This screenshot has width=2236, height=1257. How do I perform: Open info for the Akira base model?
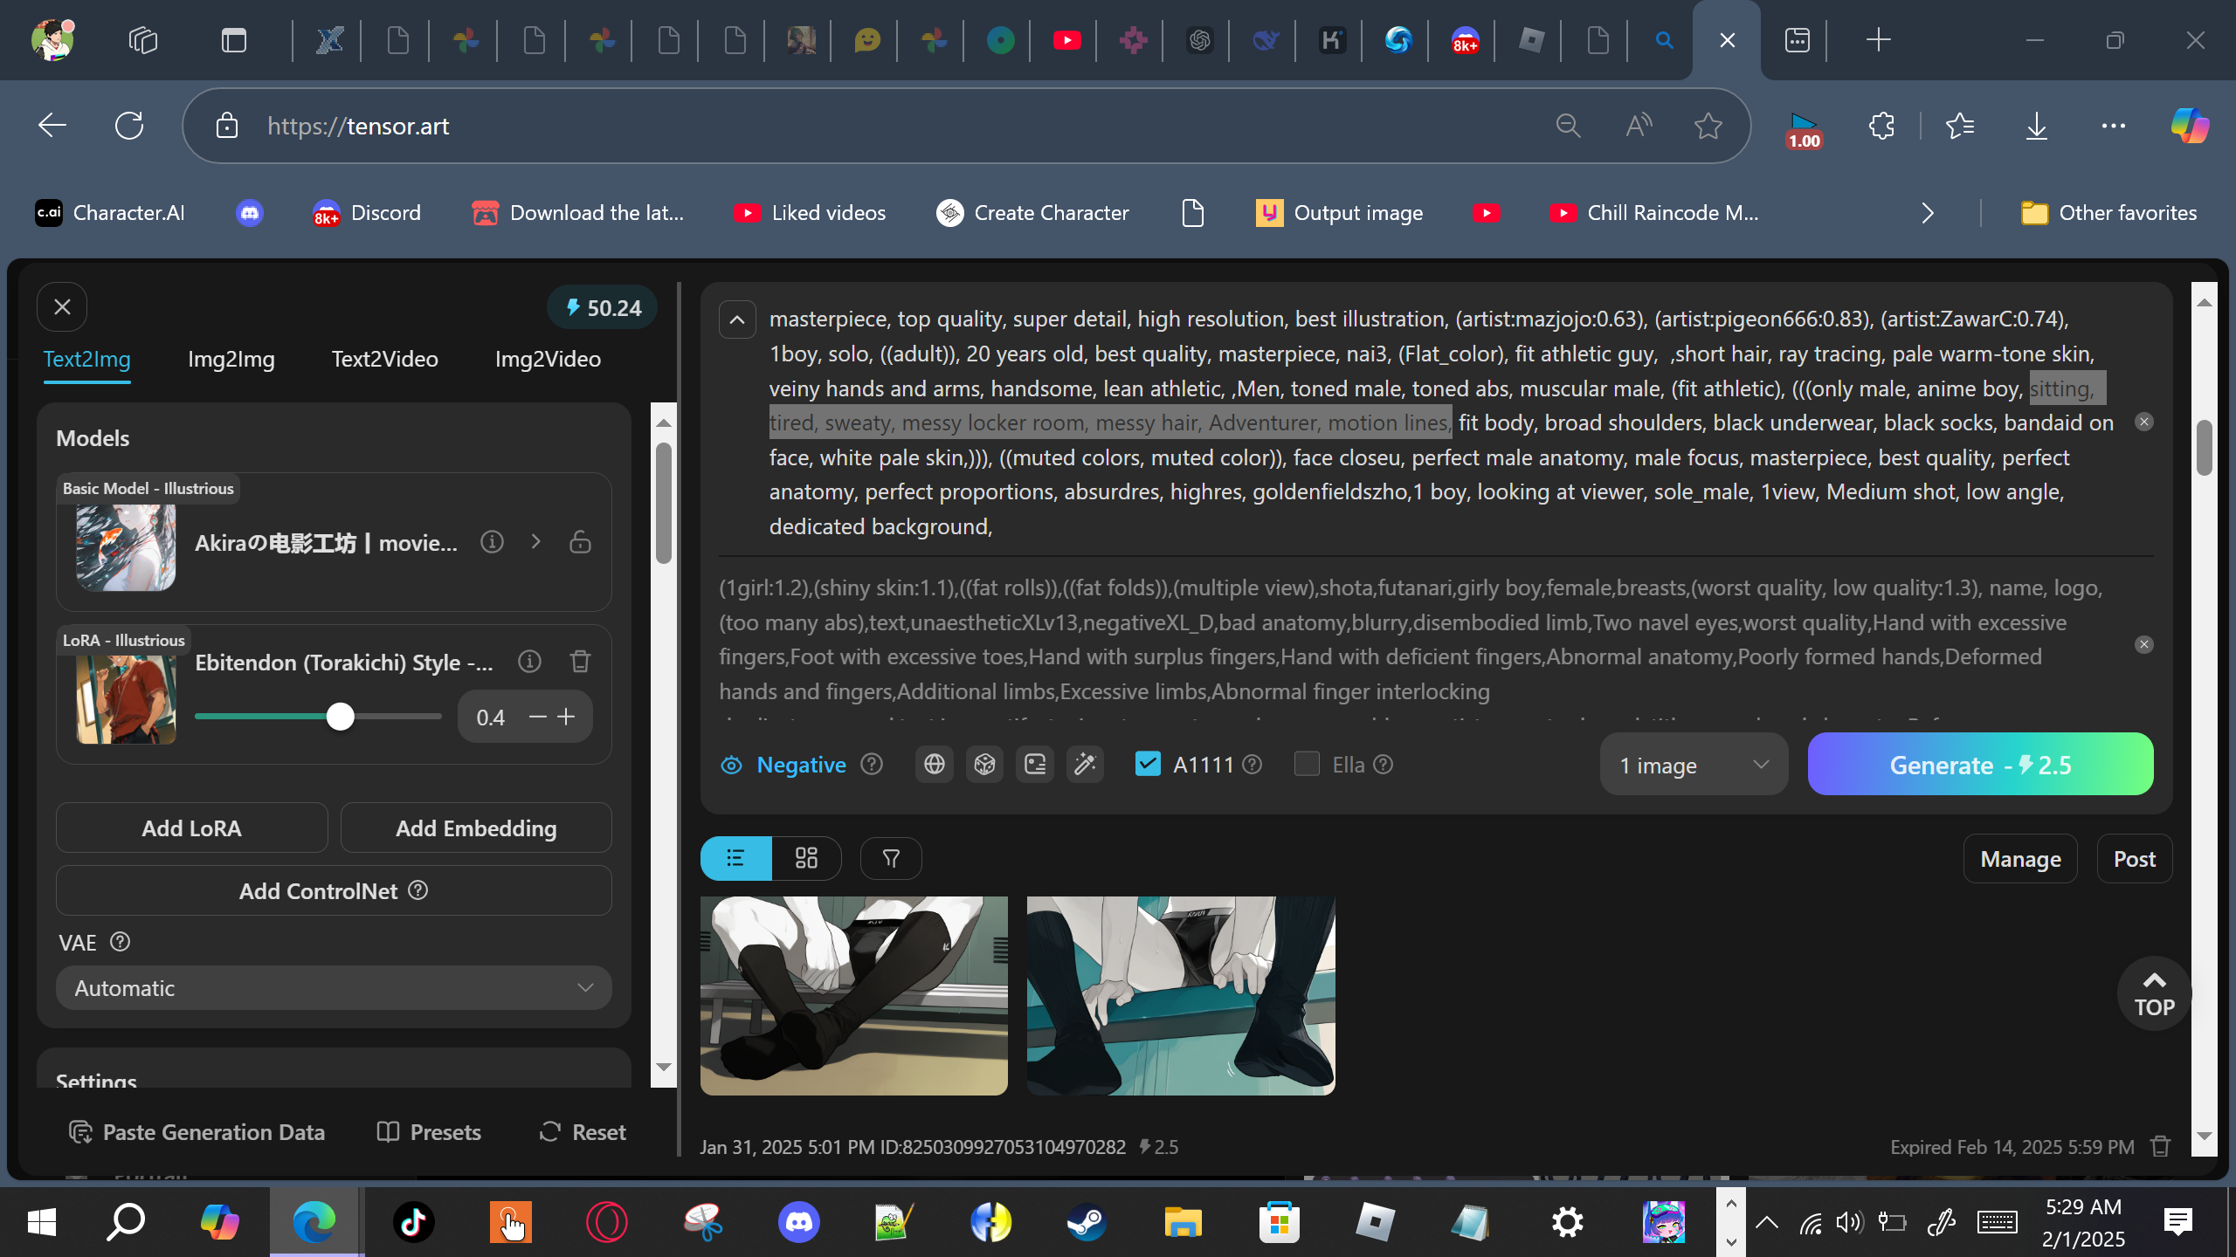(x=492, y=542)
